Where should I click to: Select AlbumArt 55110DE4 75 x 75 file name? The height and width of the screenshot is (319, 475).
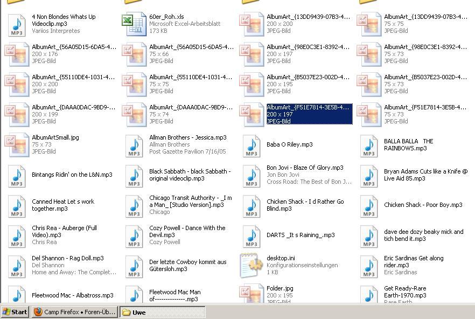point(191,77)
